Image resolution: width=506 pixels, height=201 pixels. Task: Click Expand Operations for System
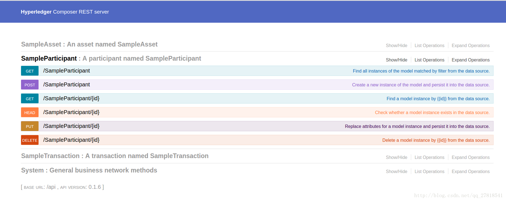coord(471,172)
